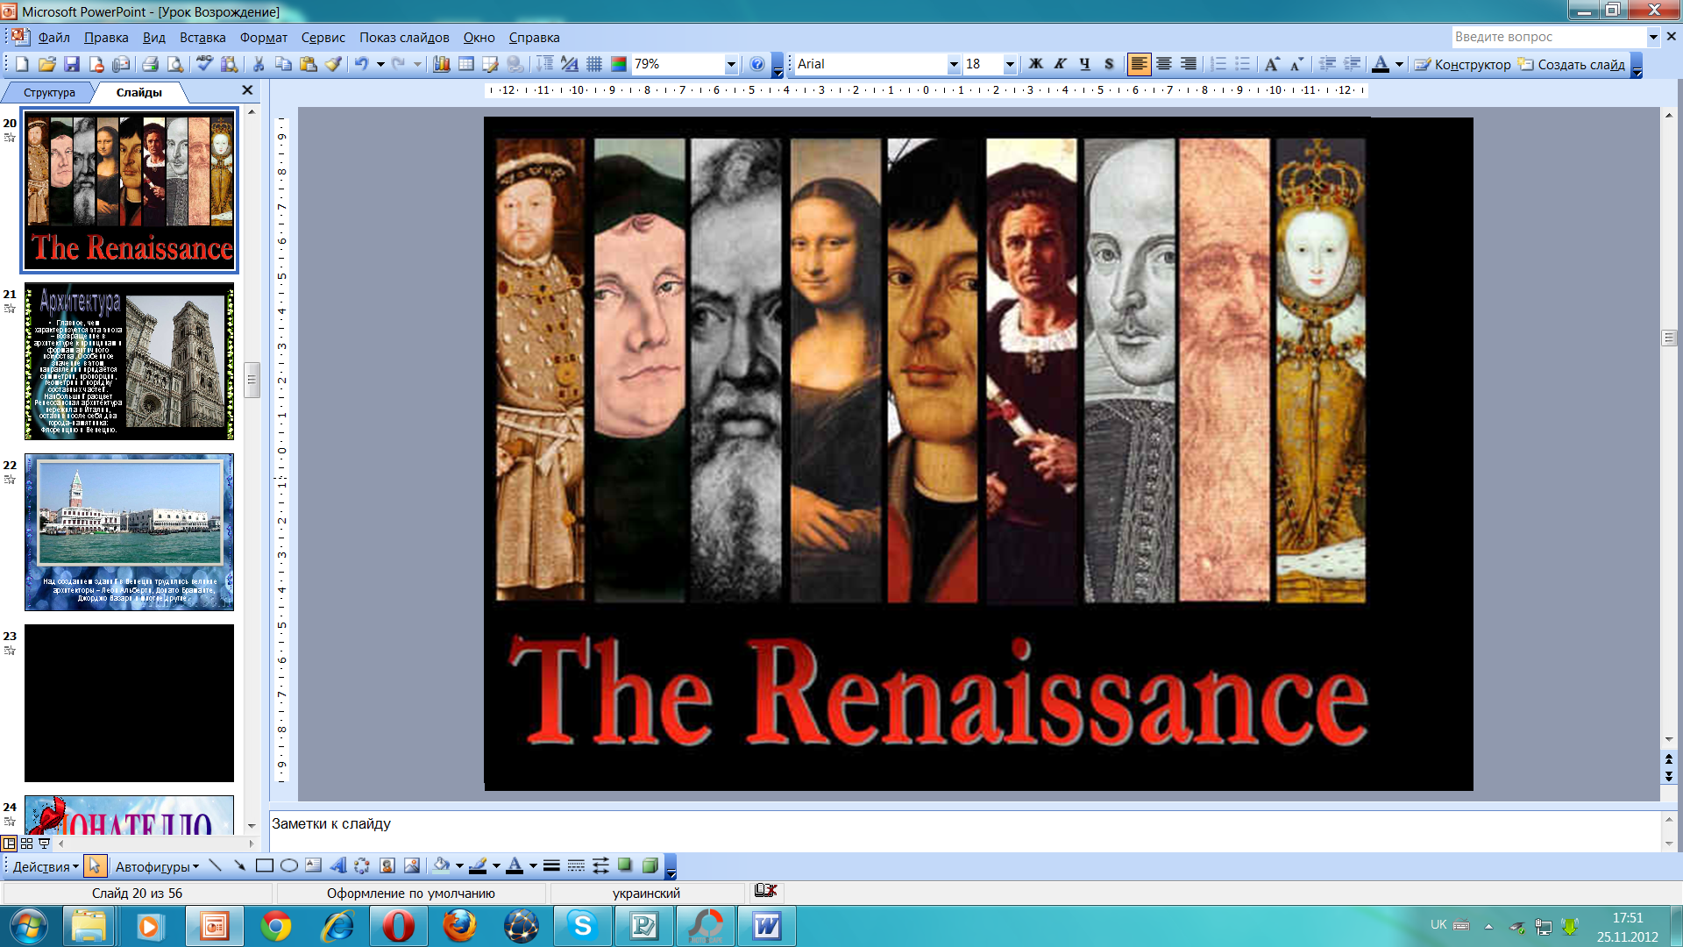The height and width of the screenshot is (947, 1683).
Task: Decrease font size with the small A
Action: pos(1297,64)
